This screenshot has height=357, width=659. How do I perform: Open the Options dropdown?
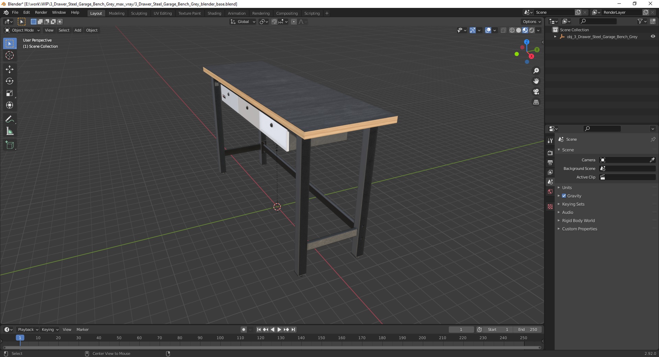tap(532, 22)
